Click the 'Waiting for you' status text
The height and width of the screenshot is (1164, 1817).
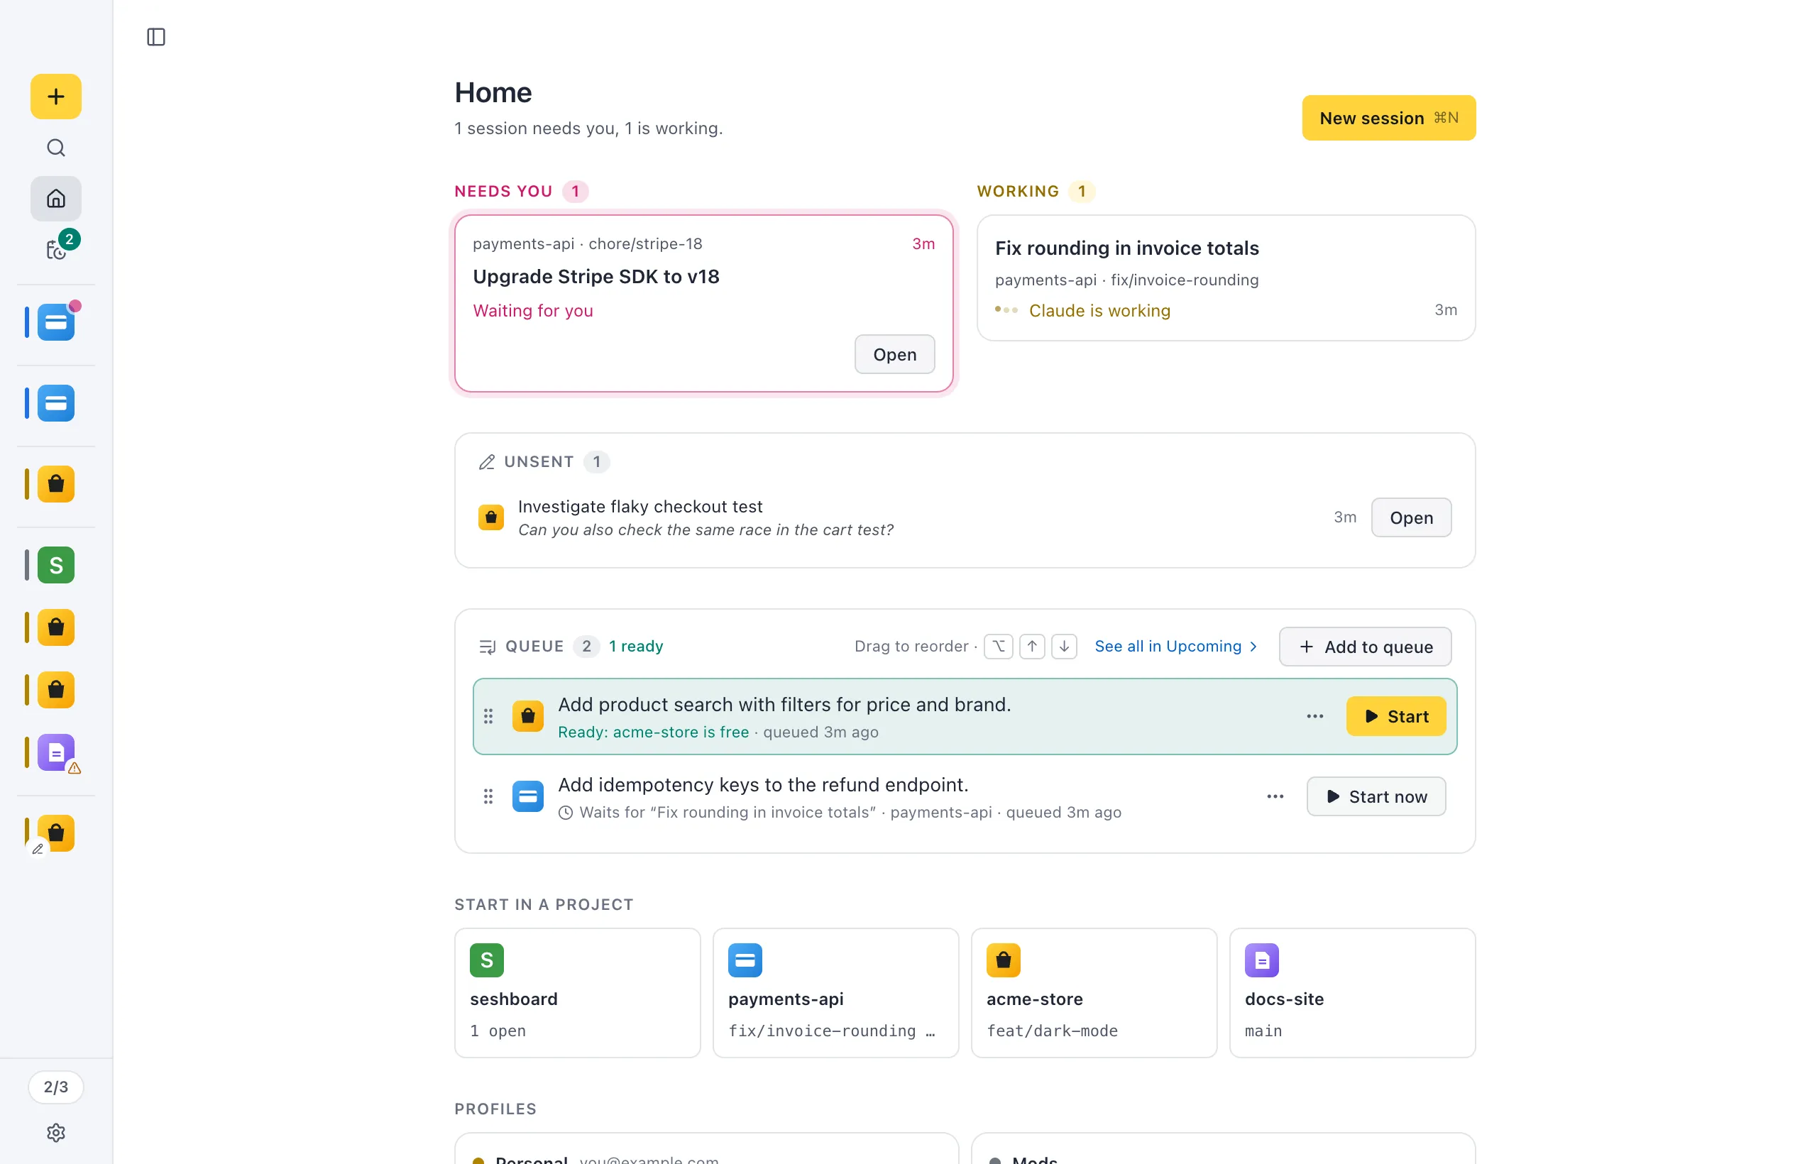tap(533, 311)
